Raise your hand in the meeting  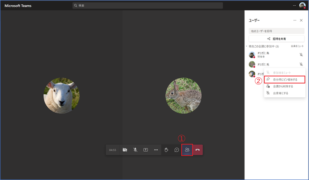coord(166,150)
